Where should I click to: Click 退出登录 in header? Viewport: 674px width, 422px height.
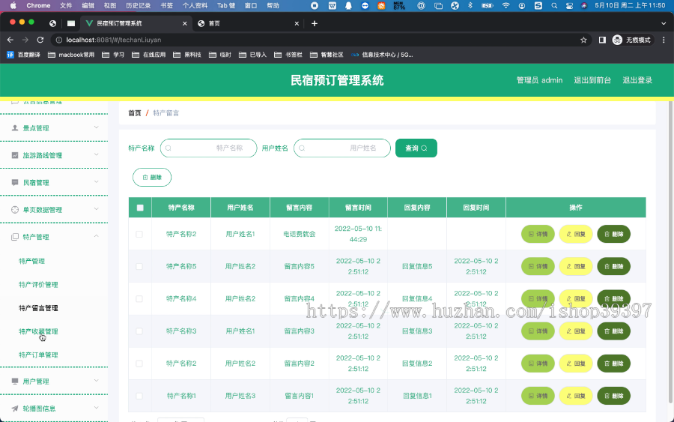637,80
